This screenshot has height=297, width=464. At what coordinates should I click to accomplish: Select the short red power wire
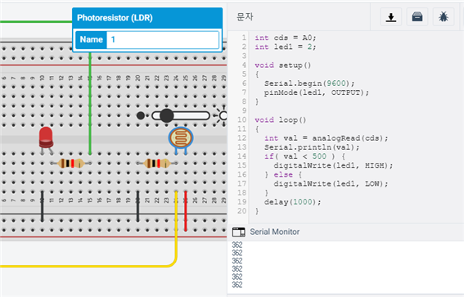click(186, 211)
